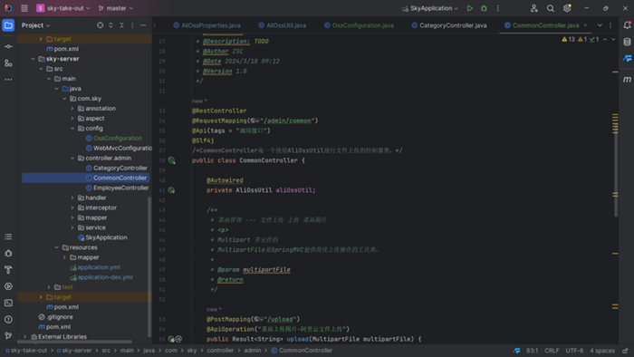This screenshot has height=357, width=634.
Task: Open the Maven tool window
Action: (x=627, y=79)
